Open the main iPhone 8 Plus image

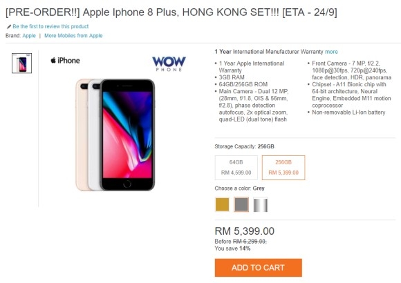(115, 135)
